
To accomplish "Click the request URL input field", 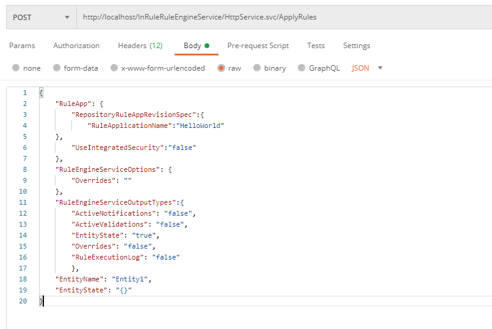I will tap(281, 17).
